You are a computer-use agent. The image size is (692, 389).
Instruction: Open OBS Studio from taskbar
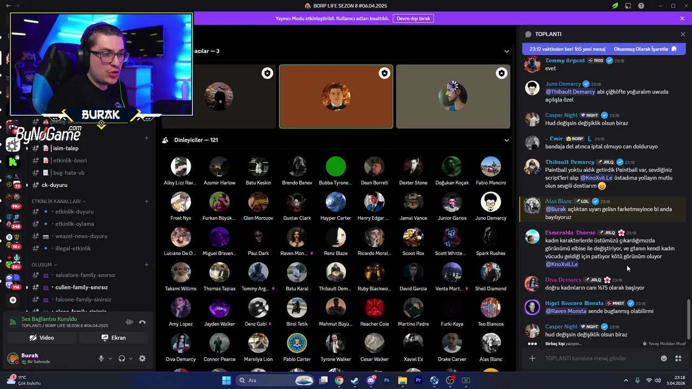coord(450,380)
